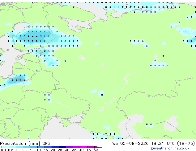This screenshot has width=196, height=151.
Task: Click the '0.1' legend label
Action: (x=3, y=150)
